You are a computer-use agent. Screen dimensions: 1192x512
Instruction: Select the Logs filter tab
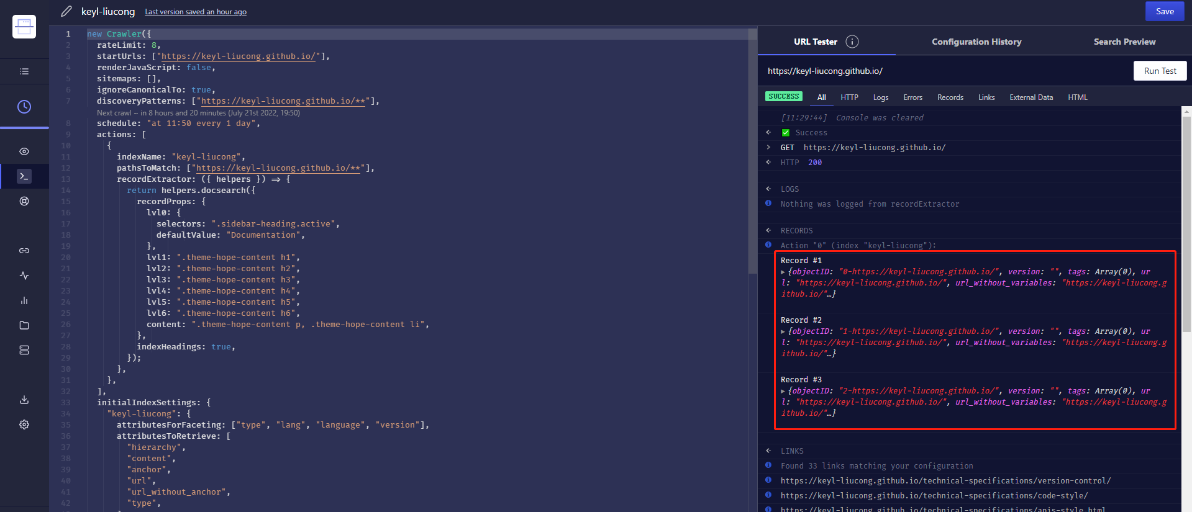[881, 97]
